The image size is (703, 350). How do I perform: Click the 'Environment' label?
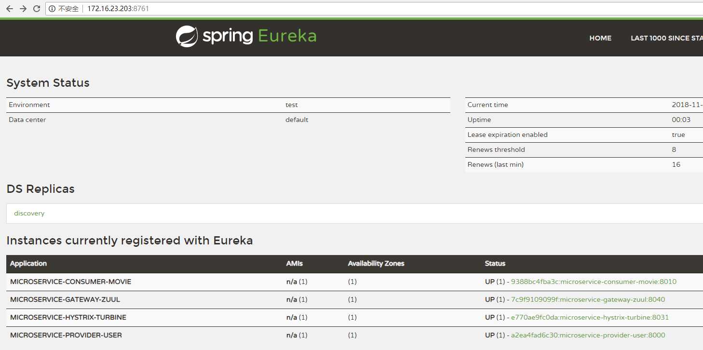click(x=29, y=105)
